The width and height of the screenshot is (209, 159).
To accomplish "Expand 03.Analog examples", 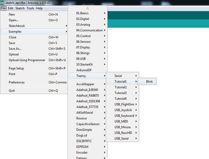I will point(88,25).
